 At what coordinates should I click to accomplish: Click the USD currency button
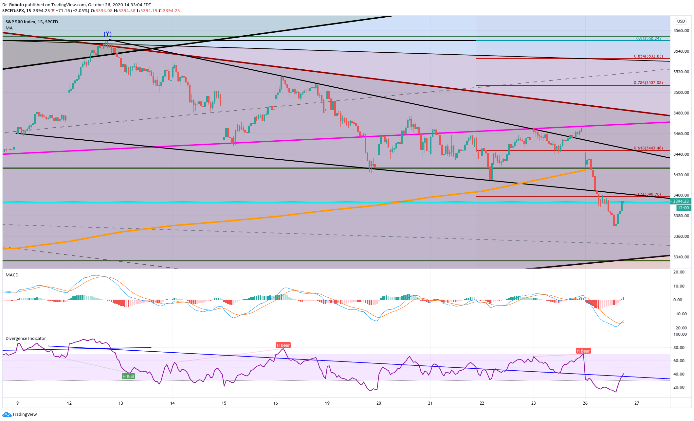click(x=681, y=21)
